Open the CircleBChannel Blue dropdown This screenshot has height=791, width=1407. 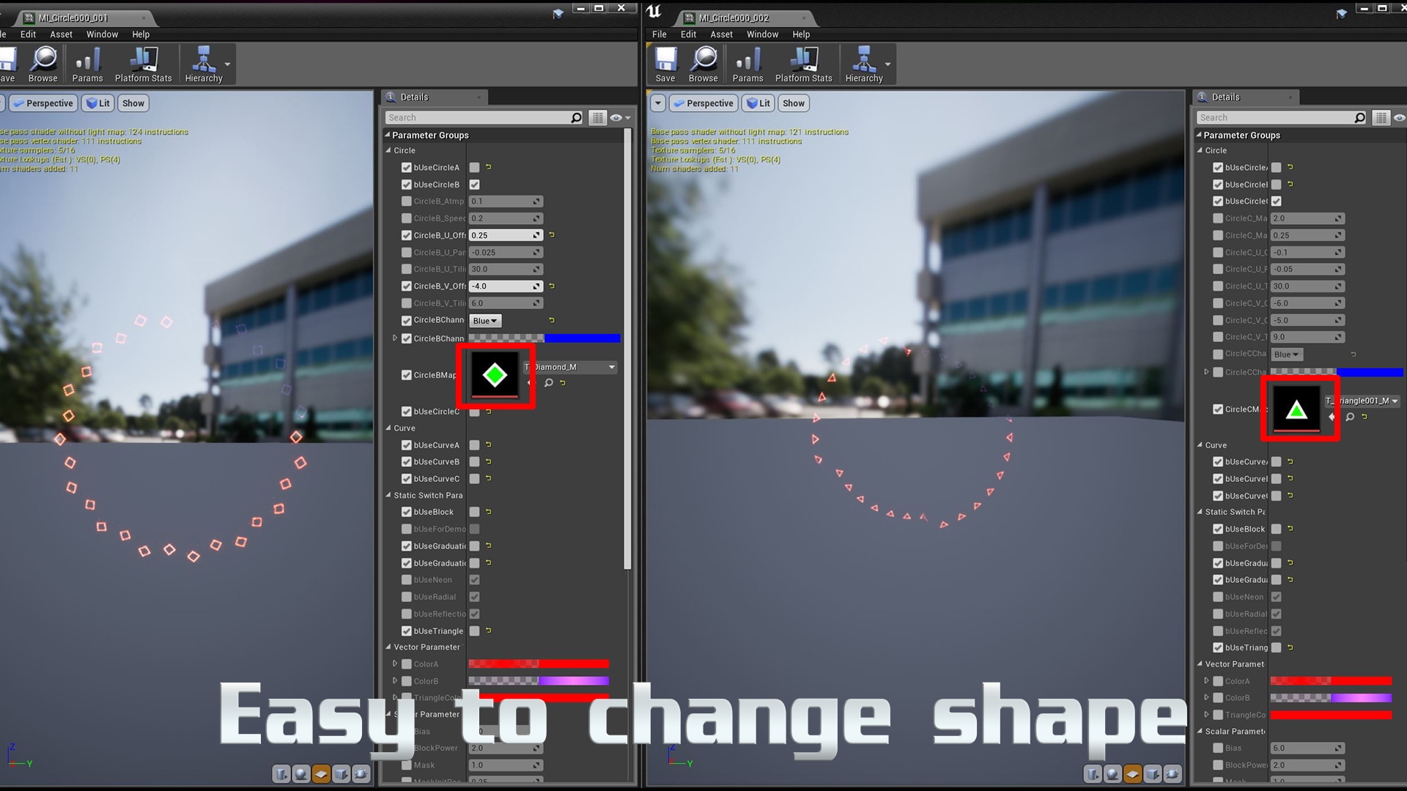[x=484, y=320]
